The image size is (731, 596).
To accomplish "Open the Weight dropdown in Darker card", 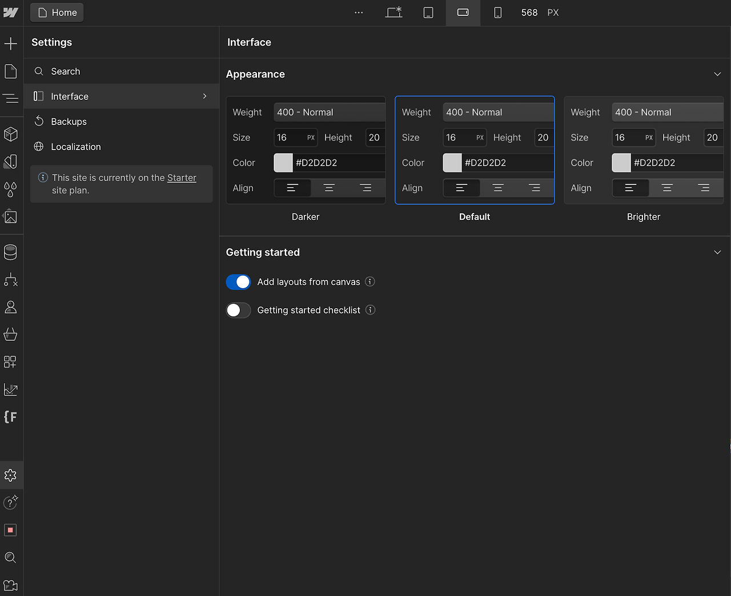I will click(330, 112).
